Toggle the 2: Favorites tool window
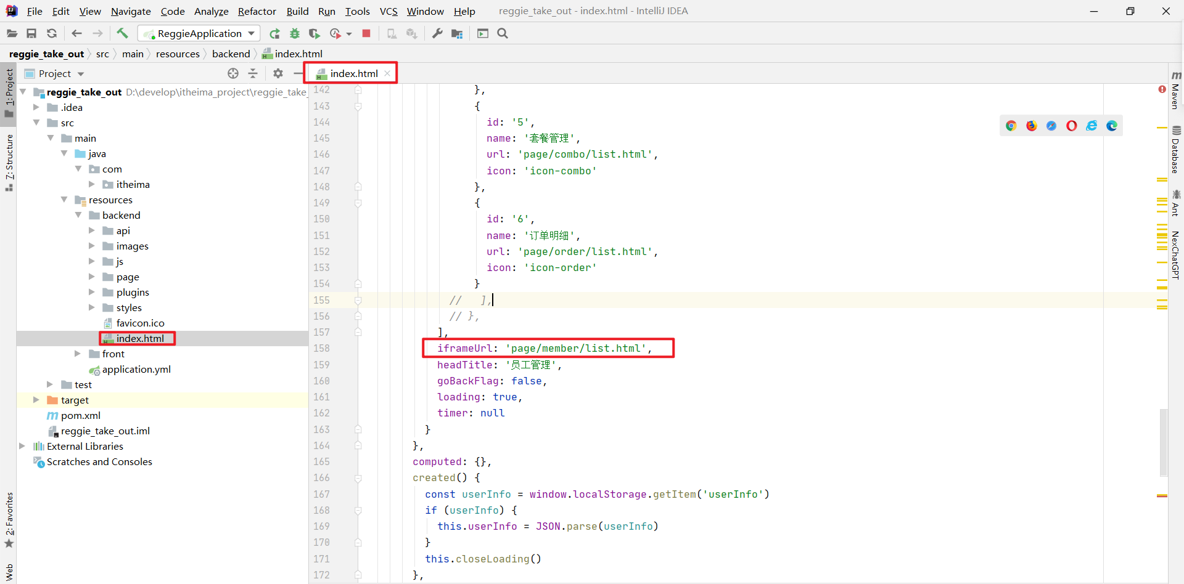Screen dimensions: 1184x584 click(9, 519)
